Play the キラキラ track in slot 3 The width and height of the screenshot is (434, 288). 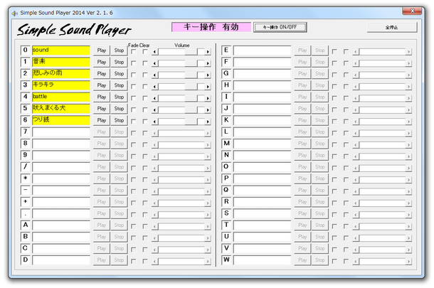pos(102,85)
